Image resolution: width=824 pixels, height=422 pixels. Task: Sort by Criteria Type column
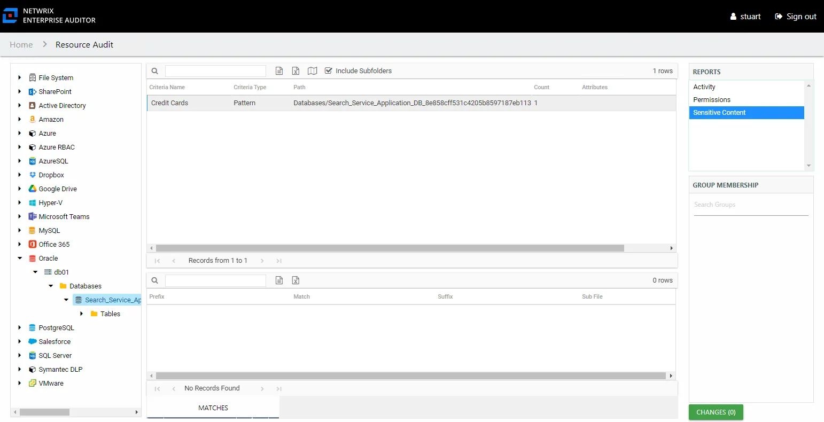(x=250, y=87)
